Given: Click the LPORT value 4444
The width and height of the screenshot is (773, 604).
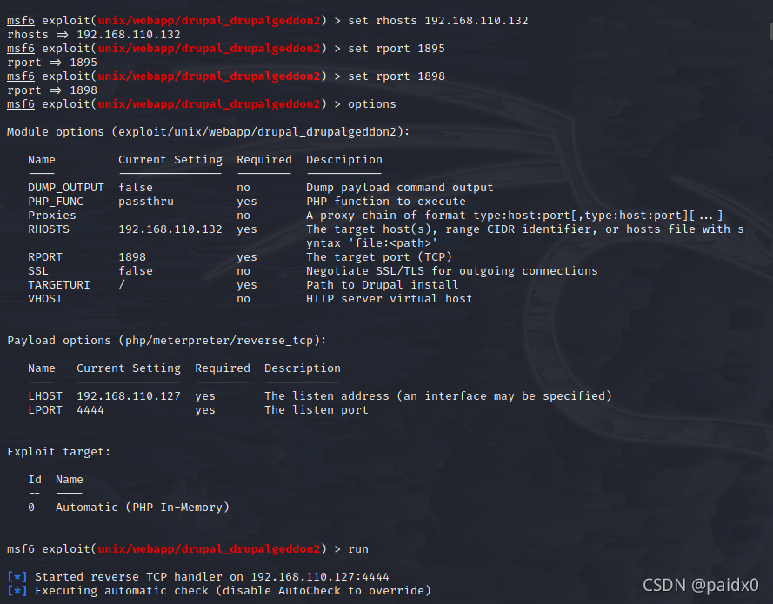Looking at the screenshot, I should (90, 410).
